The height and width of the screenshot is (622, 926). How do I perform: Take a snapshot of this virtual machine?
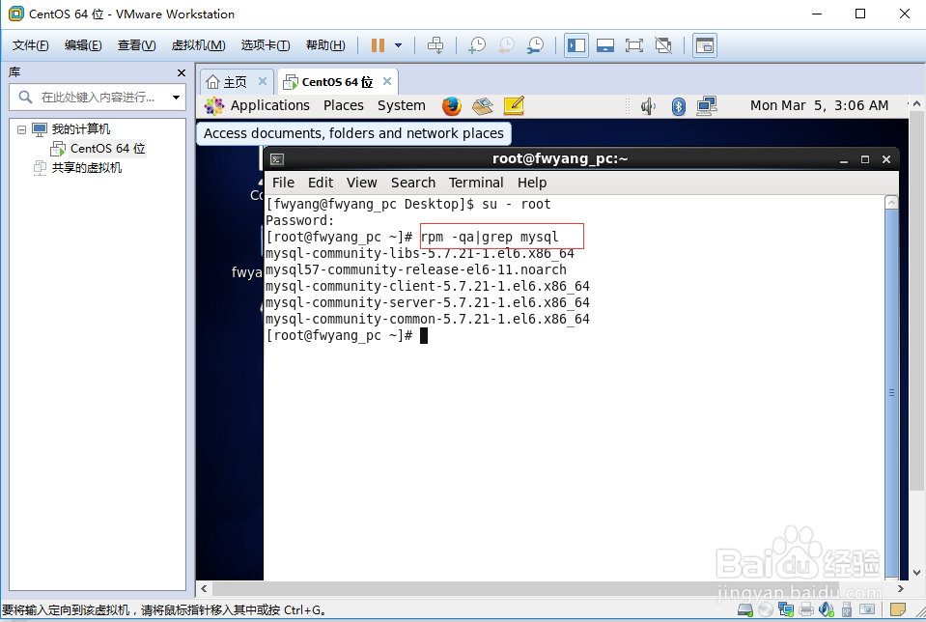[477, 45]
